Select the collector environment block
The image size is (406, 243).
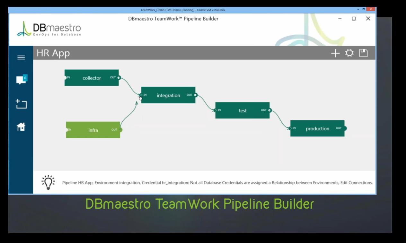(92, 78)
